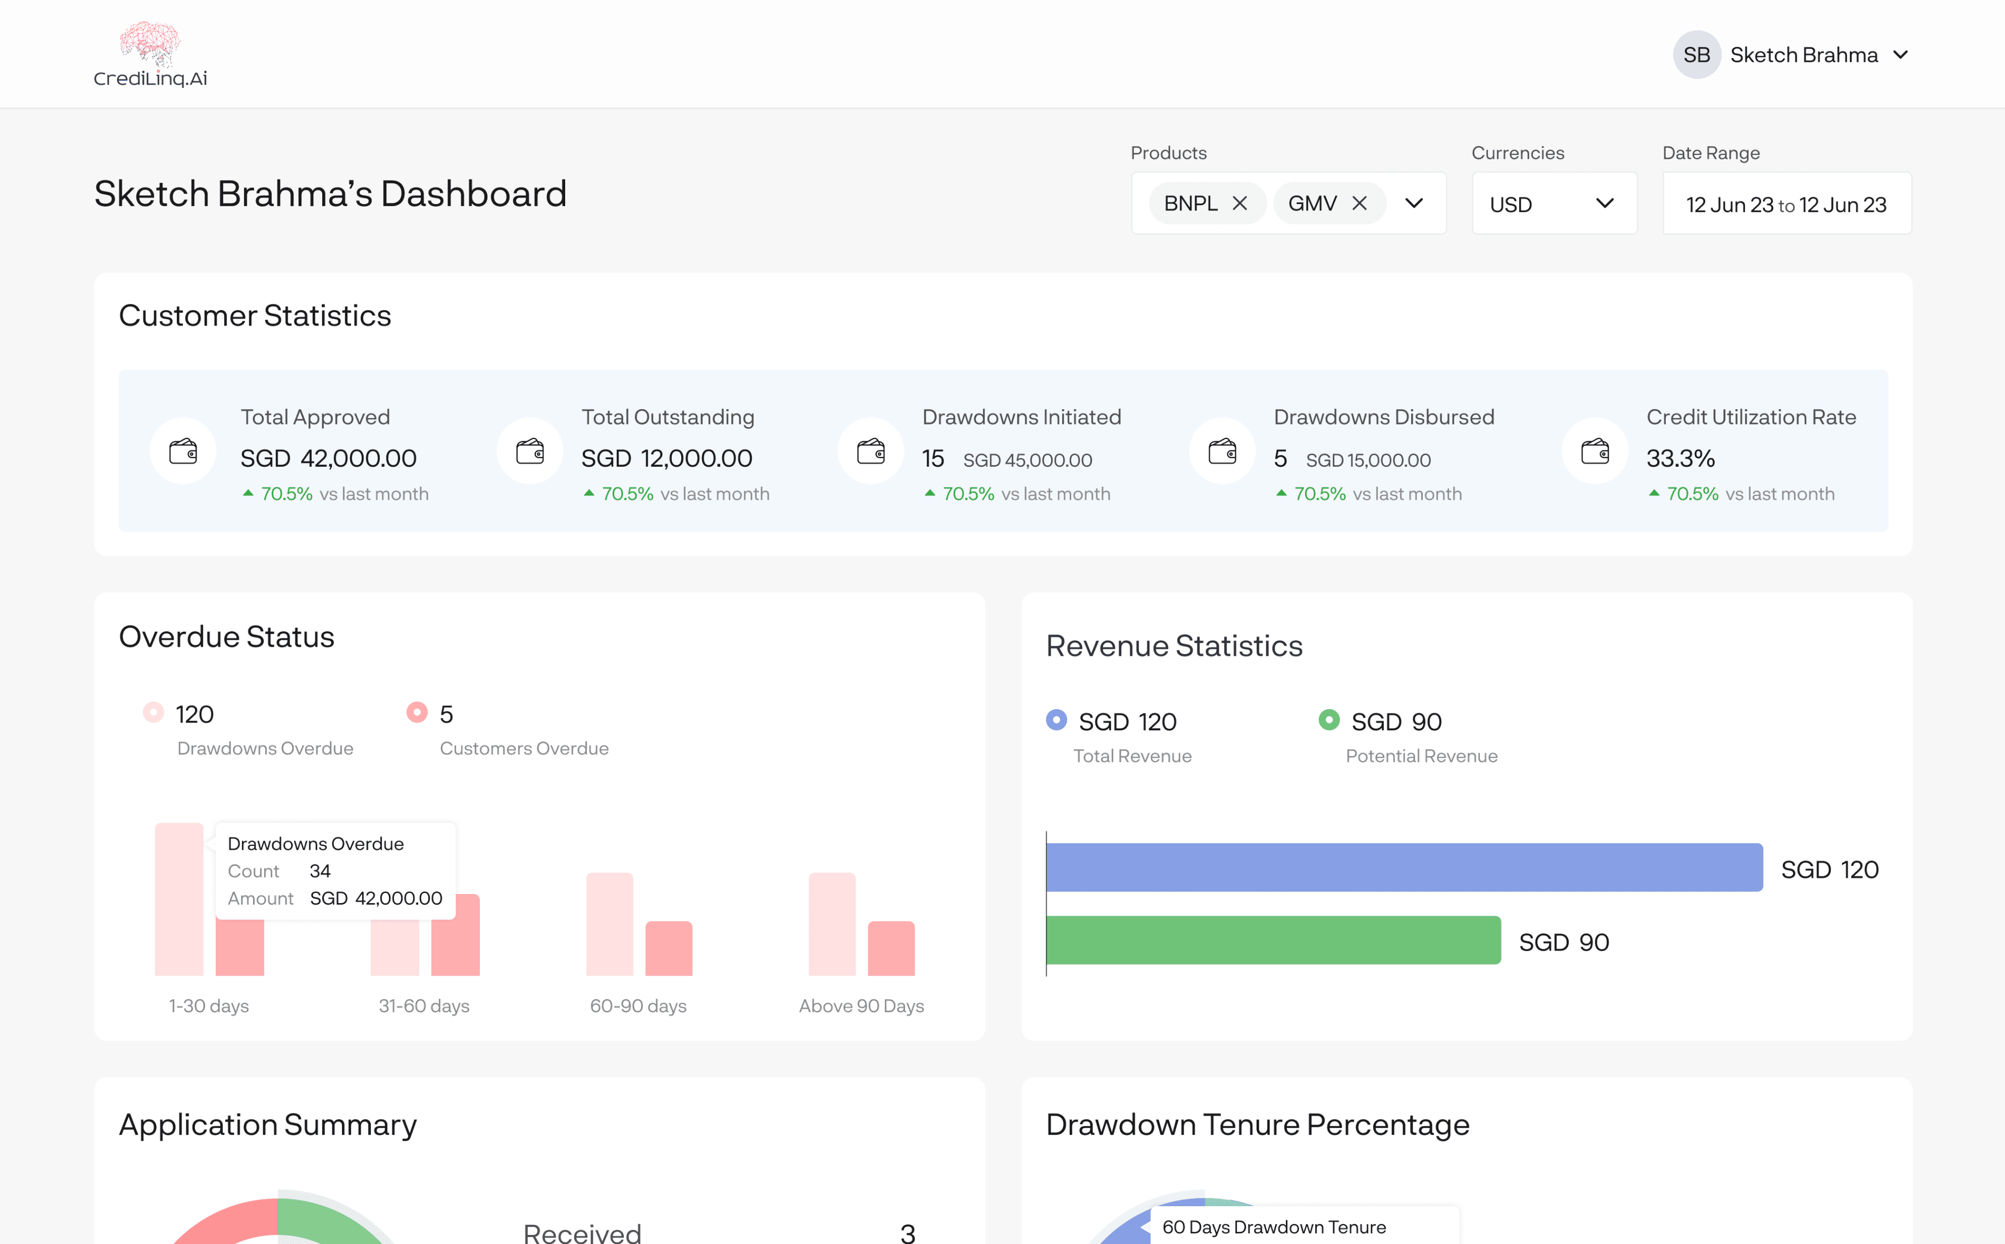
Task: Click the light pink 1-30 days bar
Action: (178, 899)
